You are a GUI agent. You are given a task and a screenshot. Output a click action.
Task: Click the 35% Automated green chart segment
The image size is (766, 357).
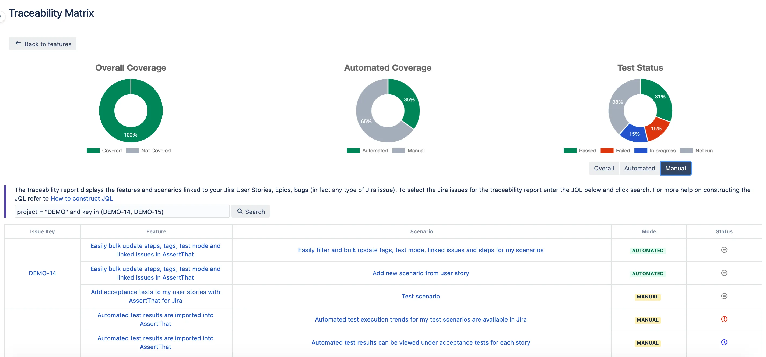pos(409,100)
